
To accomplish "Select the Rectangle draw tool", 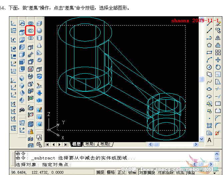I will click(x=209, y=52).
